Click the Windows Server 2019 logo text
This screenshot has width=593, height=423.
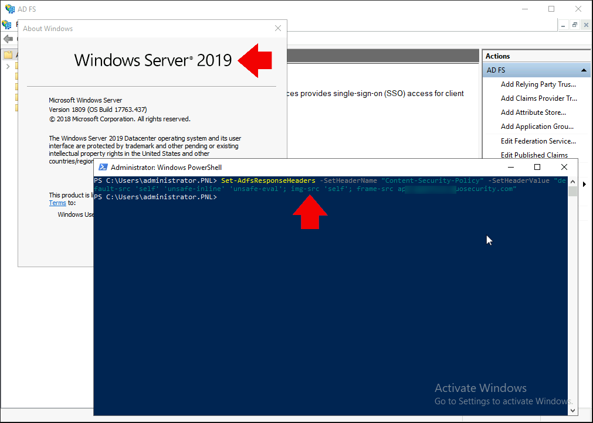[153, 60]
